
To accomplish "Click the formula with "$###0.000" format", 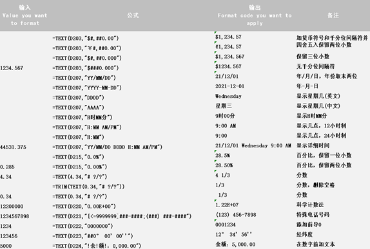I will click(x=86, y=68).
